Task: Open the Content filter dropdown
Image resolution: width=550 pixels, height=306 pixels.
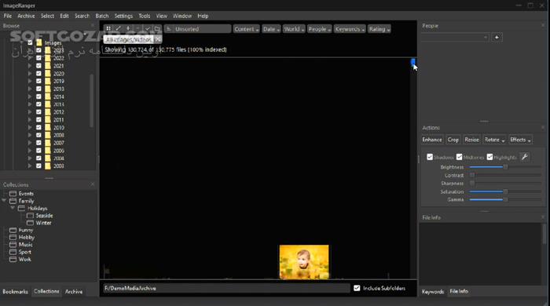Action: pos(246,29)
